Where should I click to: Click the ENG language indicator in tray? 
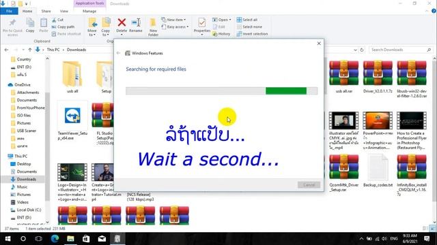coord(394,239)
